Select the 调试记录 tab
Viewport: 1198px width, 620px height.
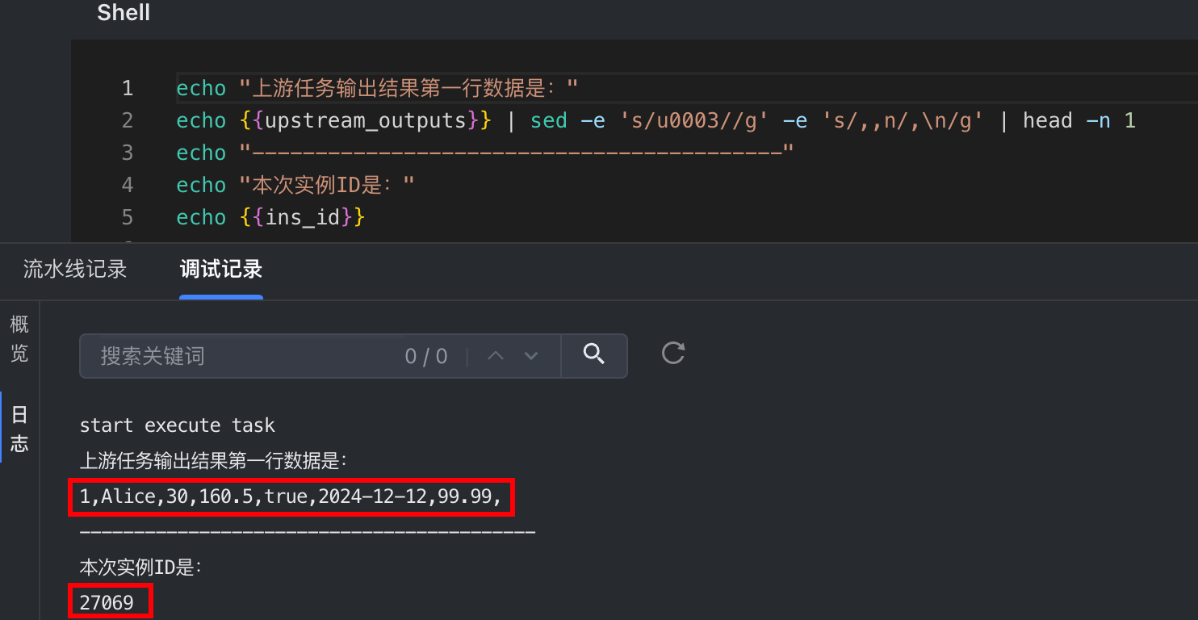tap(221, 269)
